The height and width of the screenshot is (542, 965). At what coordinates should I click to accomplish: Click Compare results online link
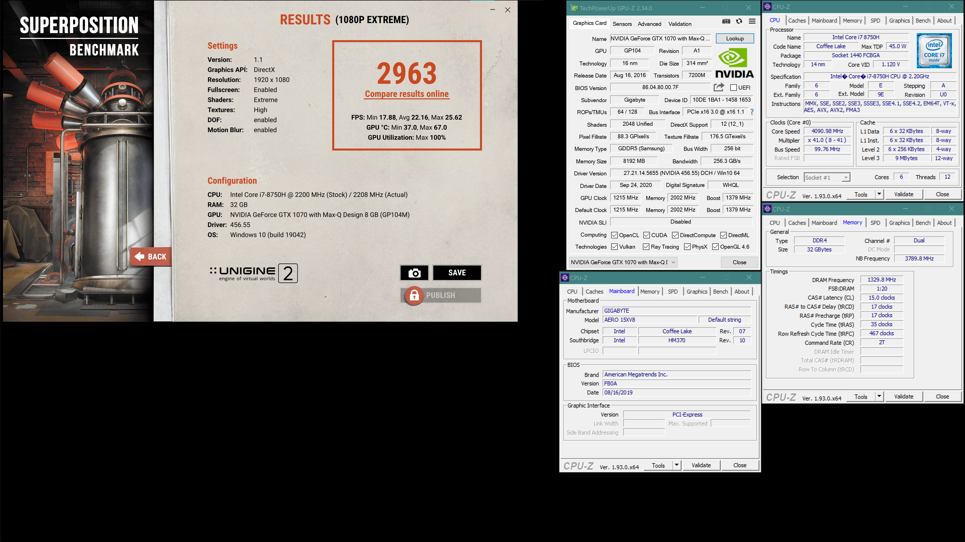coord(407,94)
